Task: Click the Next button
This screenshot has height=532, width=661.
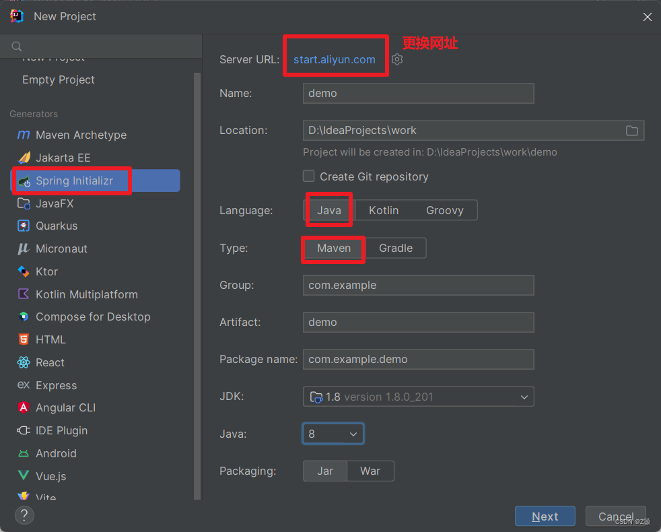Action: tap(545, 517)
